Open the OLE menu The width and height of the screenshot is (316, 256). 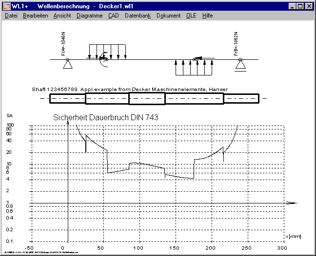191,16
